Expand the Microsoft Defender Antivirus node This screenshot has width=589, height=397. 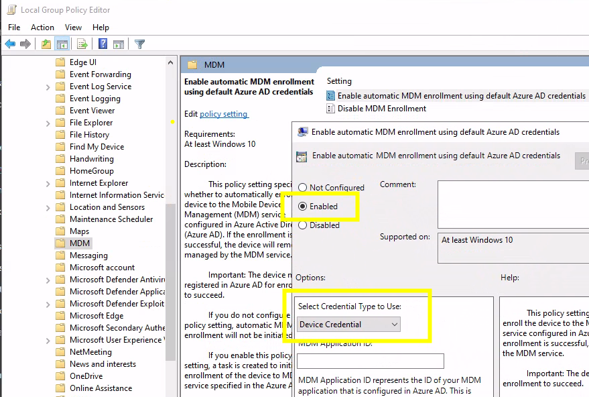pos(48,280)
